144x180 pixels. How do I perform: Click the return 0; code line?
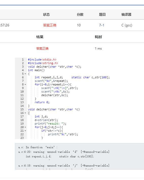[x=42, y=102]
